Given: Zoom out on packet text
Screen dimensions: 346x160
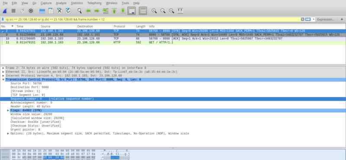Looking at the screenshot, I should coord(163,11).
